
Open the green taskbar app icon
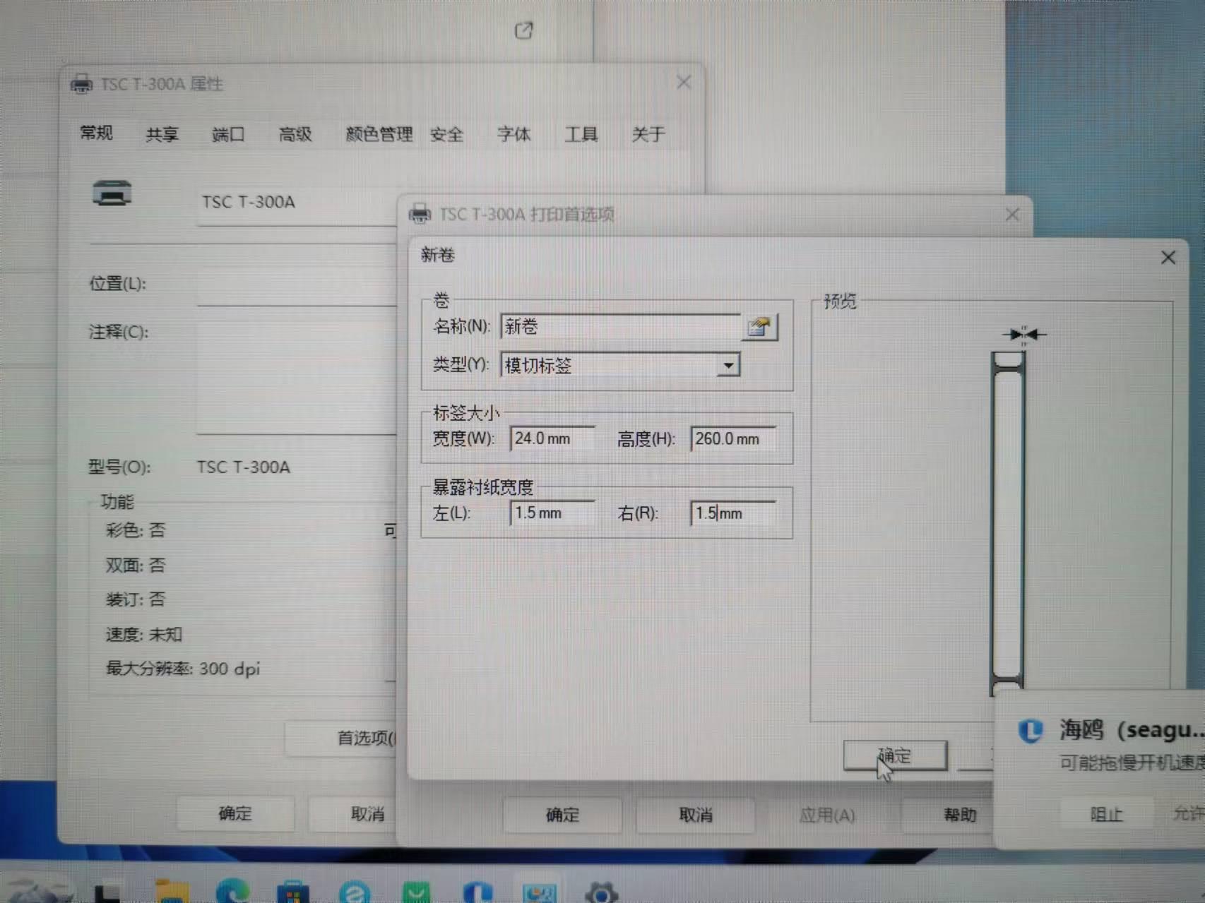click(416, 891)
